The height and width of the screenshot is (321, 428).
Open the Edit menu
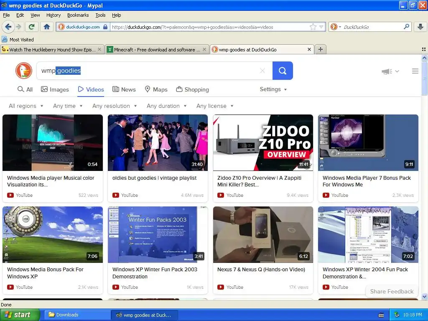20,15
